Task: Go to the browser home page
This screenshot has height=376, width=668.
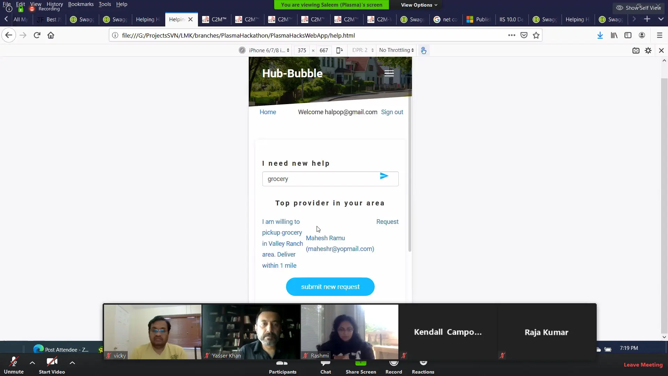Action: click(x=51, y=35)
